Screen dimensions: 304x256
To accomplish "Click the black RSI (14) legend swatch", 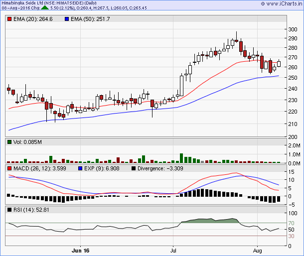I will tap(9, 210).
